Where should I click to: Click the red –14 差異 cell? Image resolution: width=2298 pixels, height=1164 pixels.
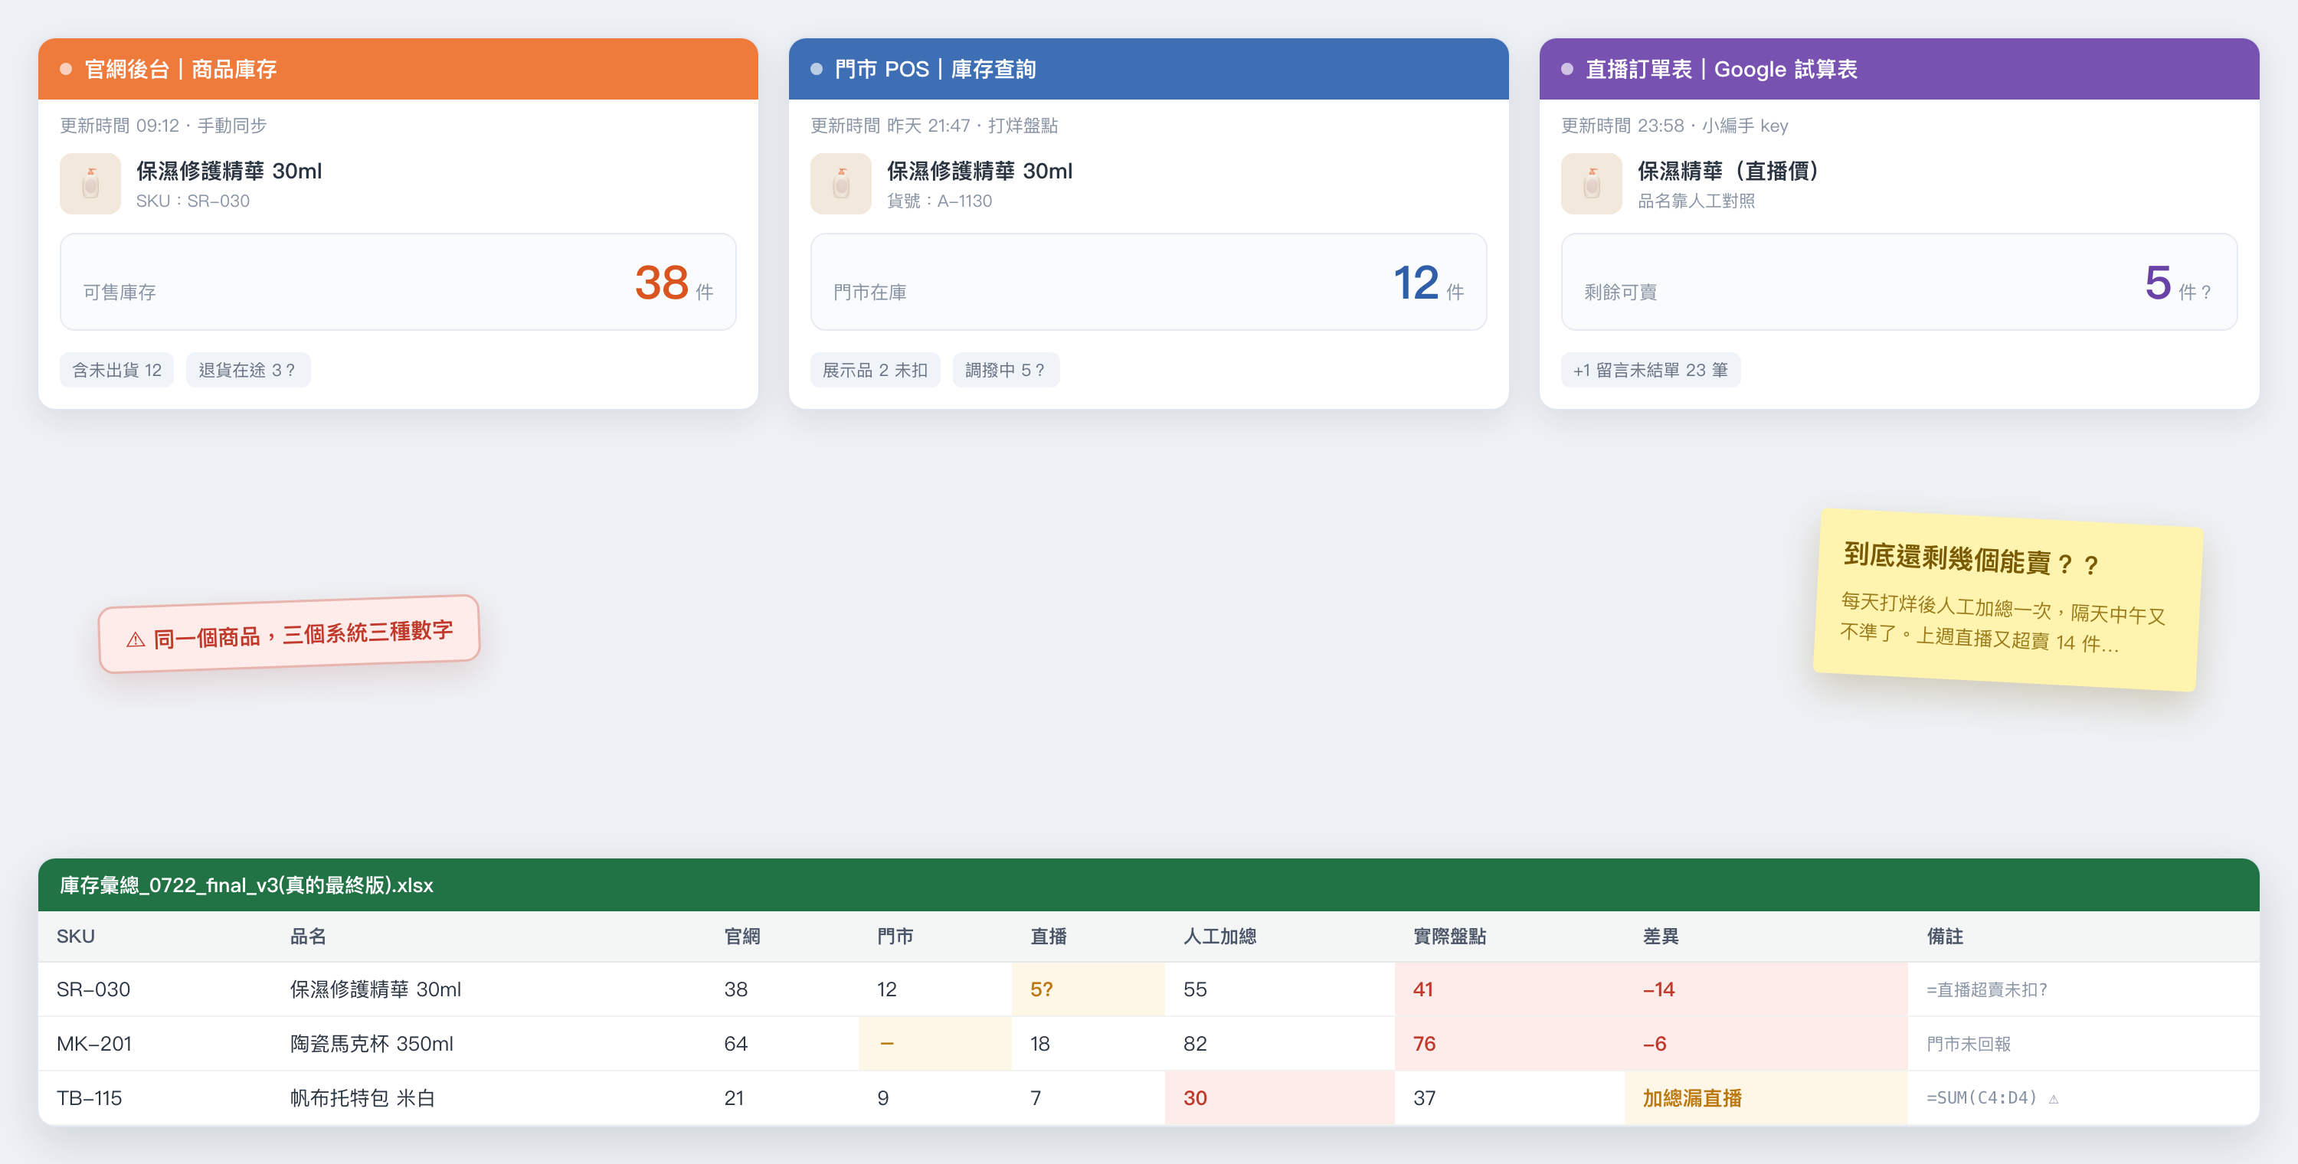(x=1766, y=989)
